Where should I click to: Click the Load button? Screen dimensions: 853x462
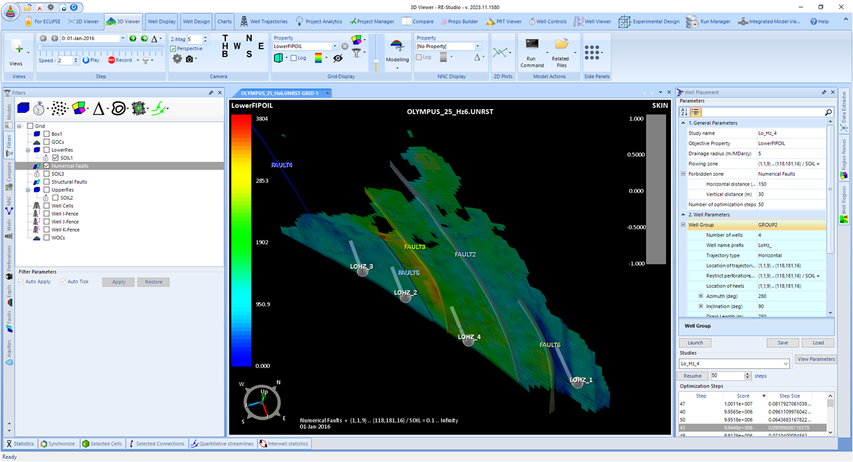pyautogui.click(x=818, y=343)
